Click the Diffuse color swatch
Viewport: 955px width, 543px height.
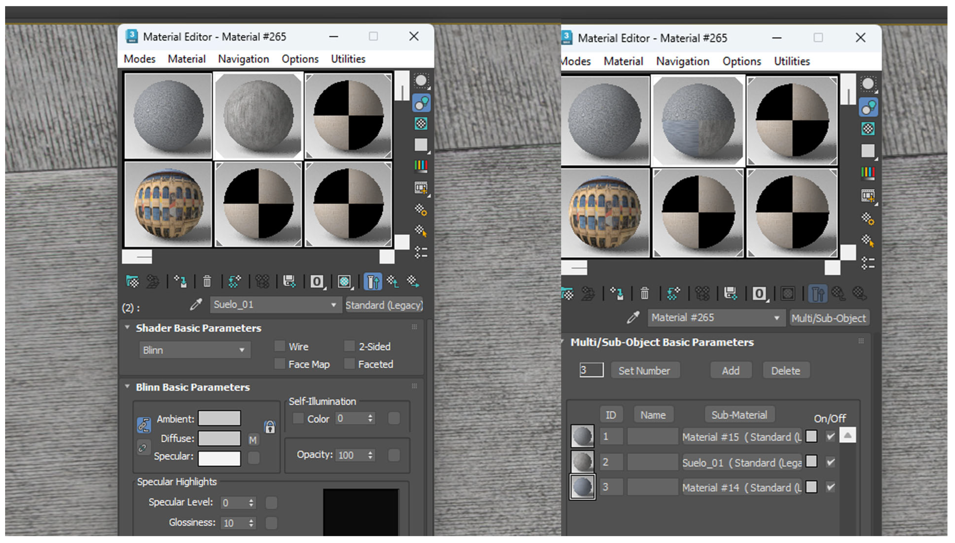click(219, 439)
